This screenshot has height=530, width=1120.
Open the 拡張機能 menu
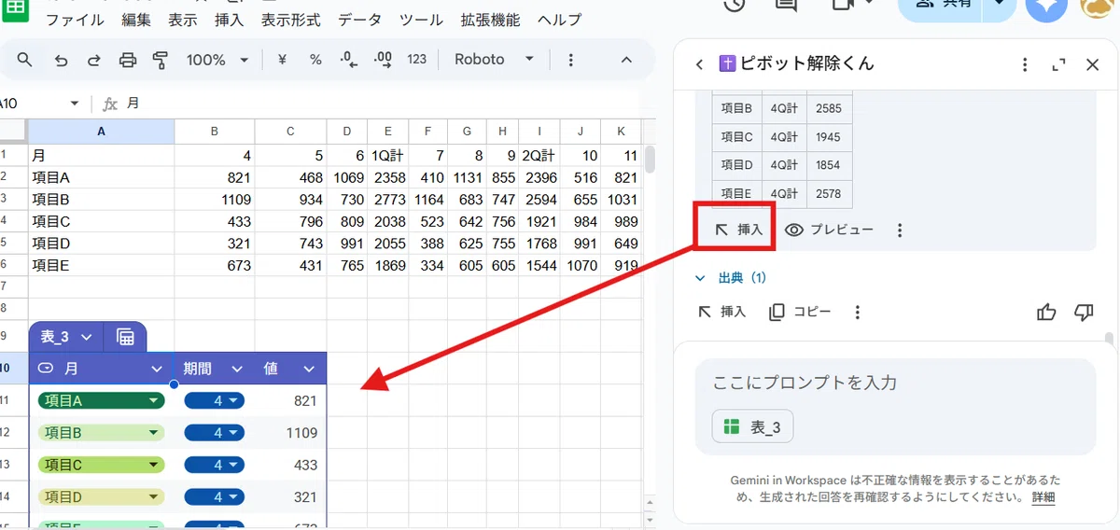[x=491, y=20]
